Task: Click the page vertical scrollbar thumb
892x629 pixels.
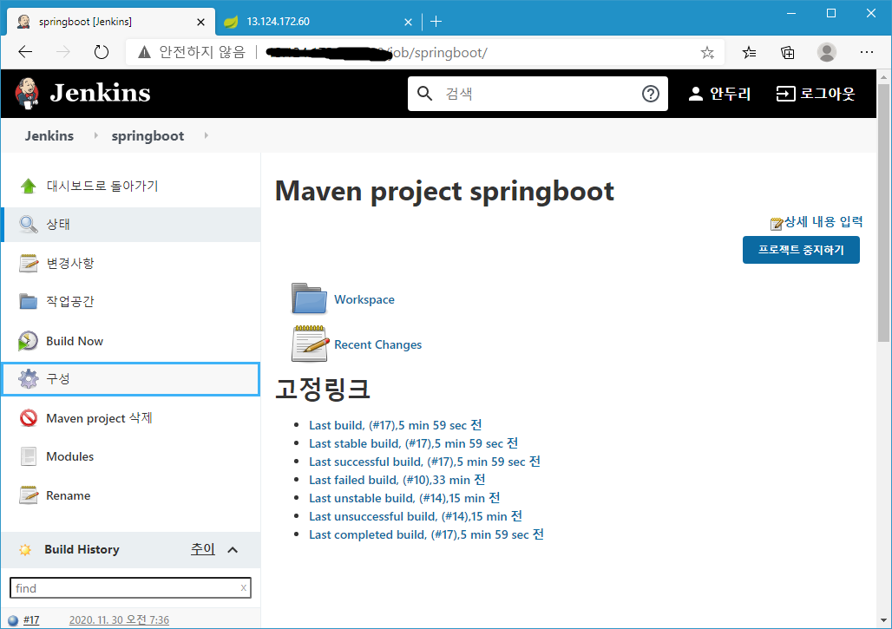Action: (883, 213)
